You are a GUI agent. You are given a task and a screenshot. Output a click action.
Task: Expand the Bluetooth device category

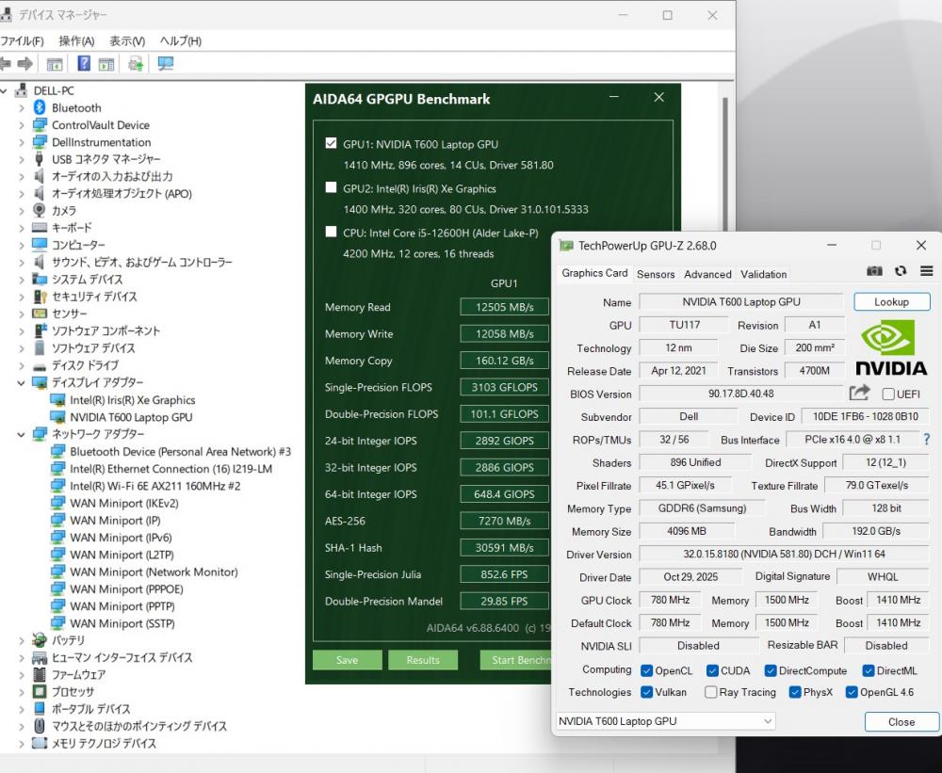tap(22, 108)
